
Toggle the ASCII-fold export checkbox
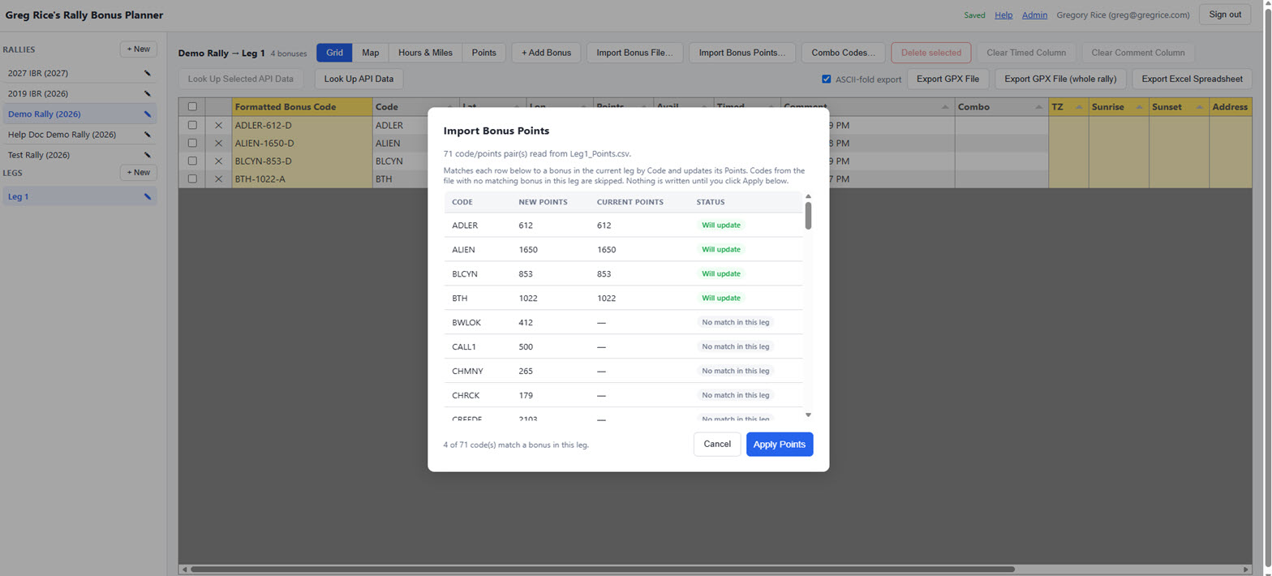[827, 80]
